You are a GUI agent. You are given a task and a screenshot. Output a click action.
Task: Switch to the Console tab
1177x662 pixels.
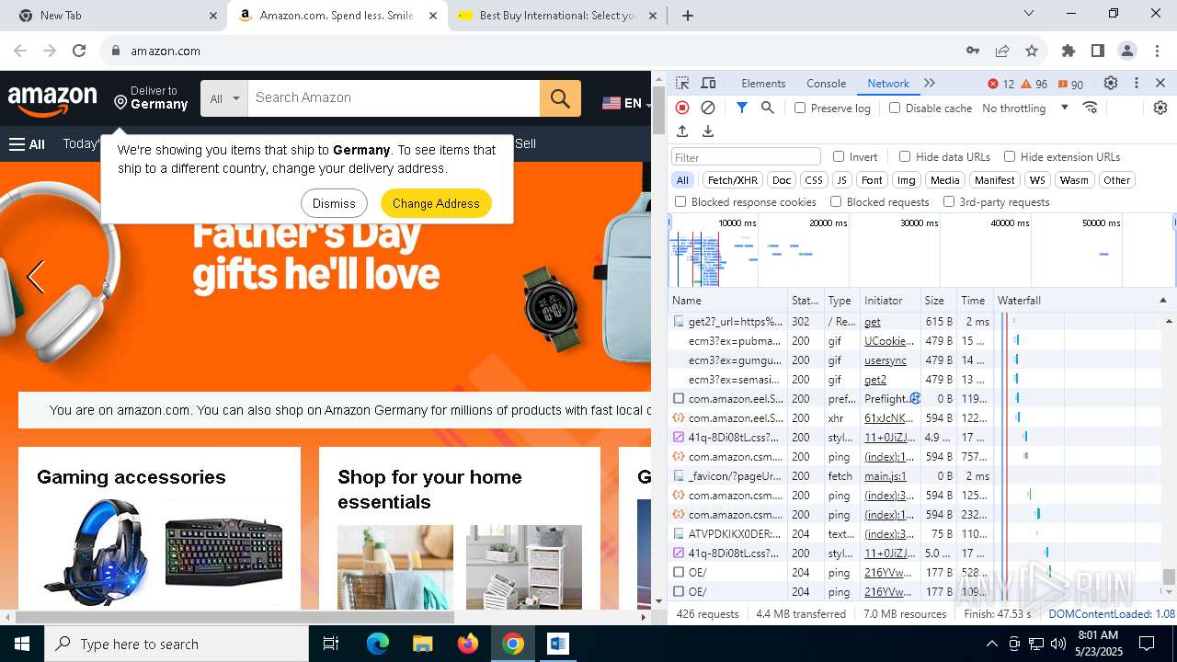tap(826, 84)
